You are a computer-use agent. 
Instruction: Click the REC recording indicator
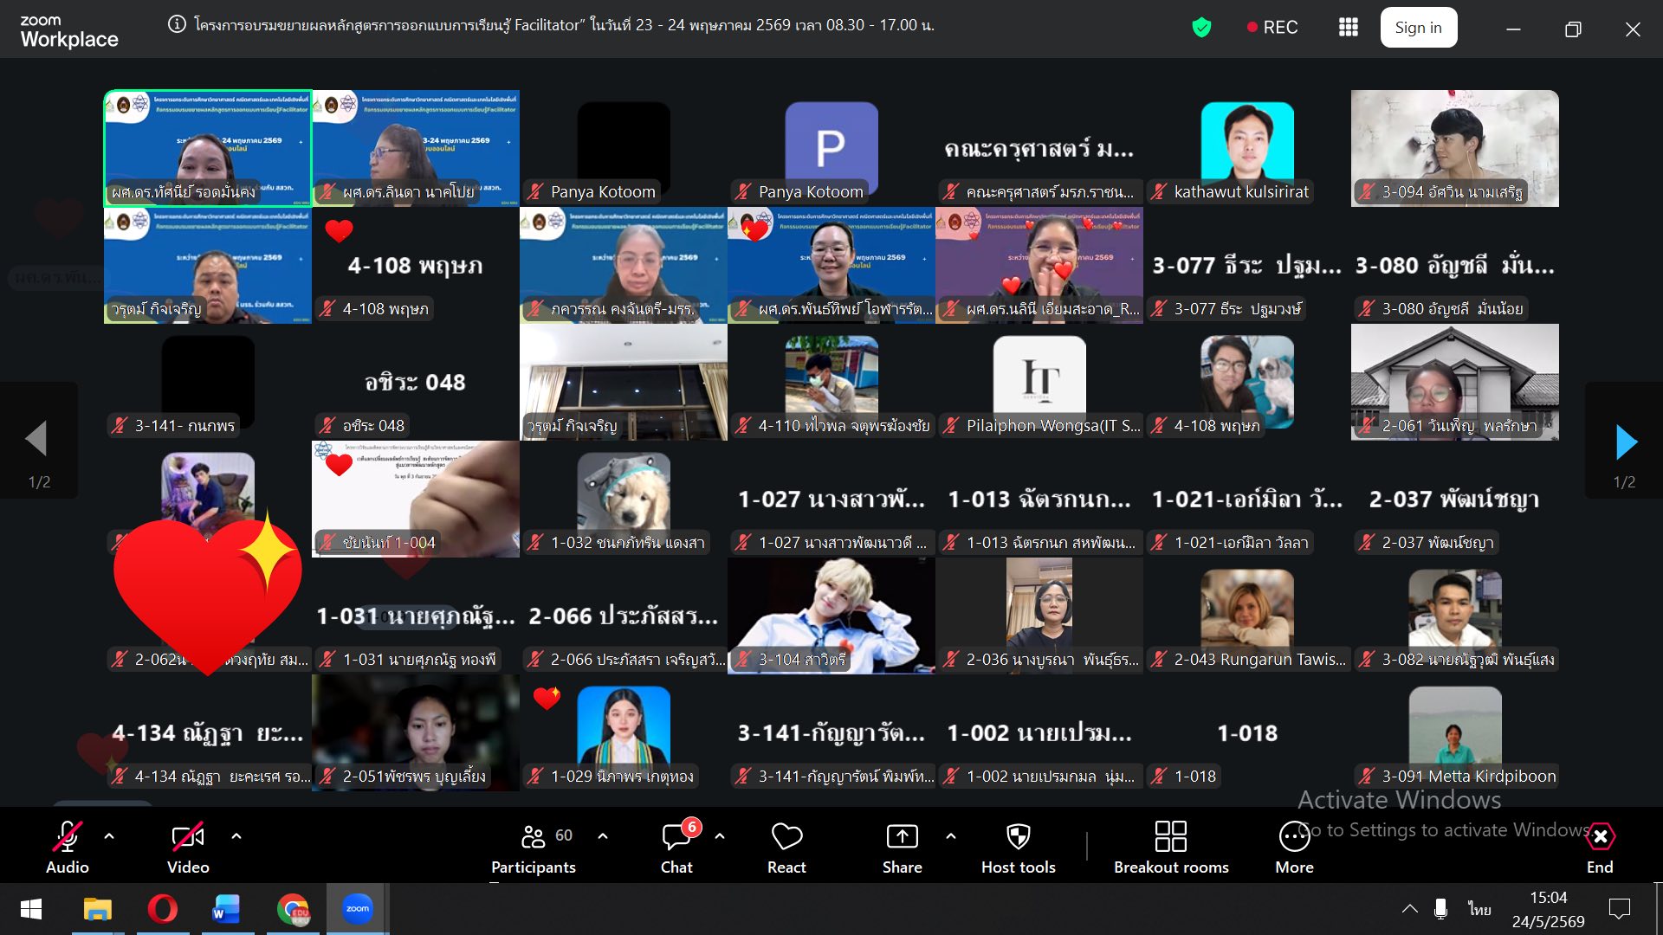[x=1272, y=28]
